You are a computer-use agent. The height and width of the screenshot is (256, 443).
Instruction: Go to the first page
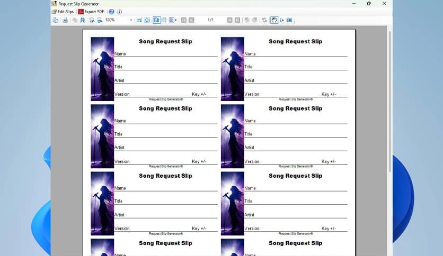[184, 20]
